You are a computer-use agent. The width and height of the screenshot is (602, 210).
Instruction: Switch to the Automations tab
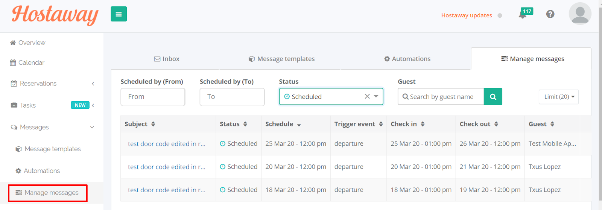tap(407, 59)
